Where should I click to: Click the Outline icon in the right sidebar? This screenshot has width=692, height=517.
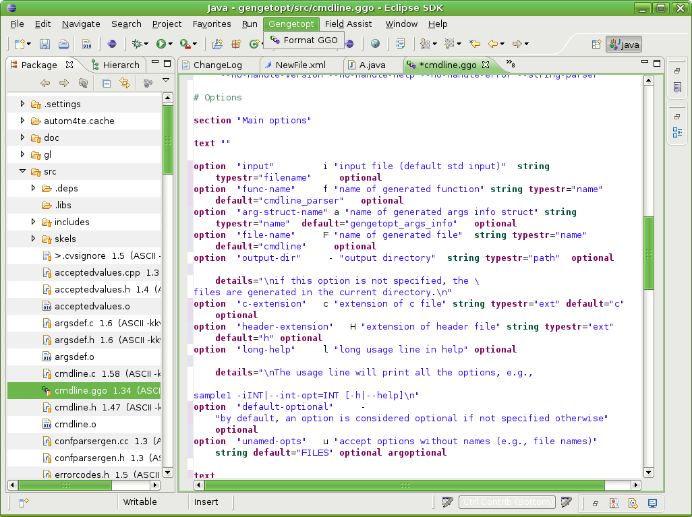(x=676, y=133)
